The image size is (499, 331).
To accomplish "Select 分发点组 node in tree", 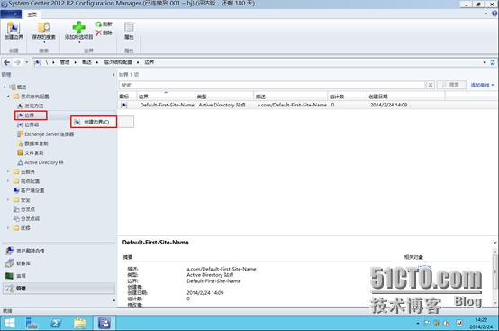I will coord(26,218).
